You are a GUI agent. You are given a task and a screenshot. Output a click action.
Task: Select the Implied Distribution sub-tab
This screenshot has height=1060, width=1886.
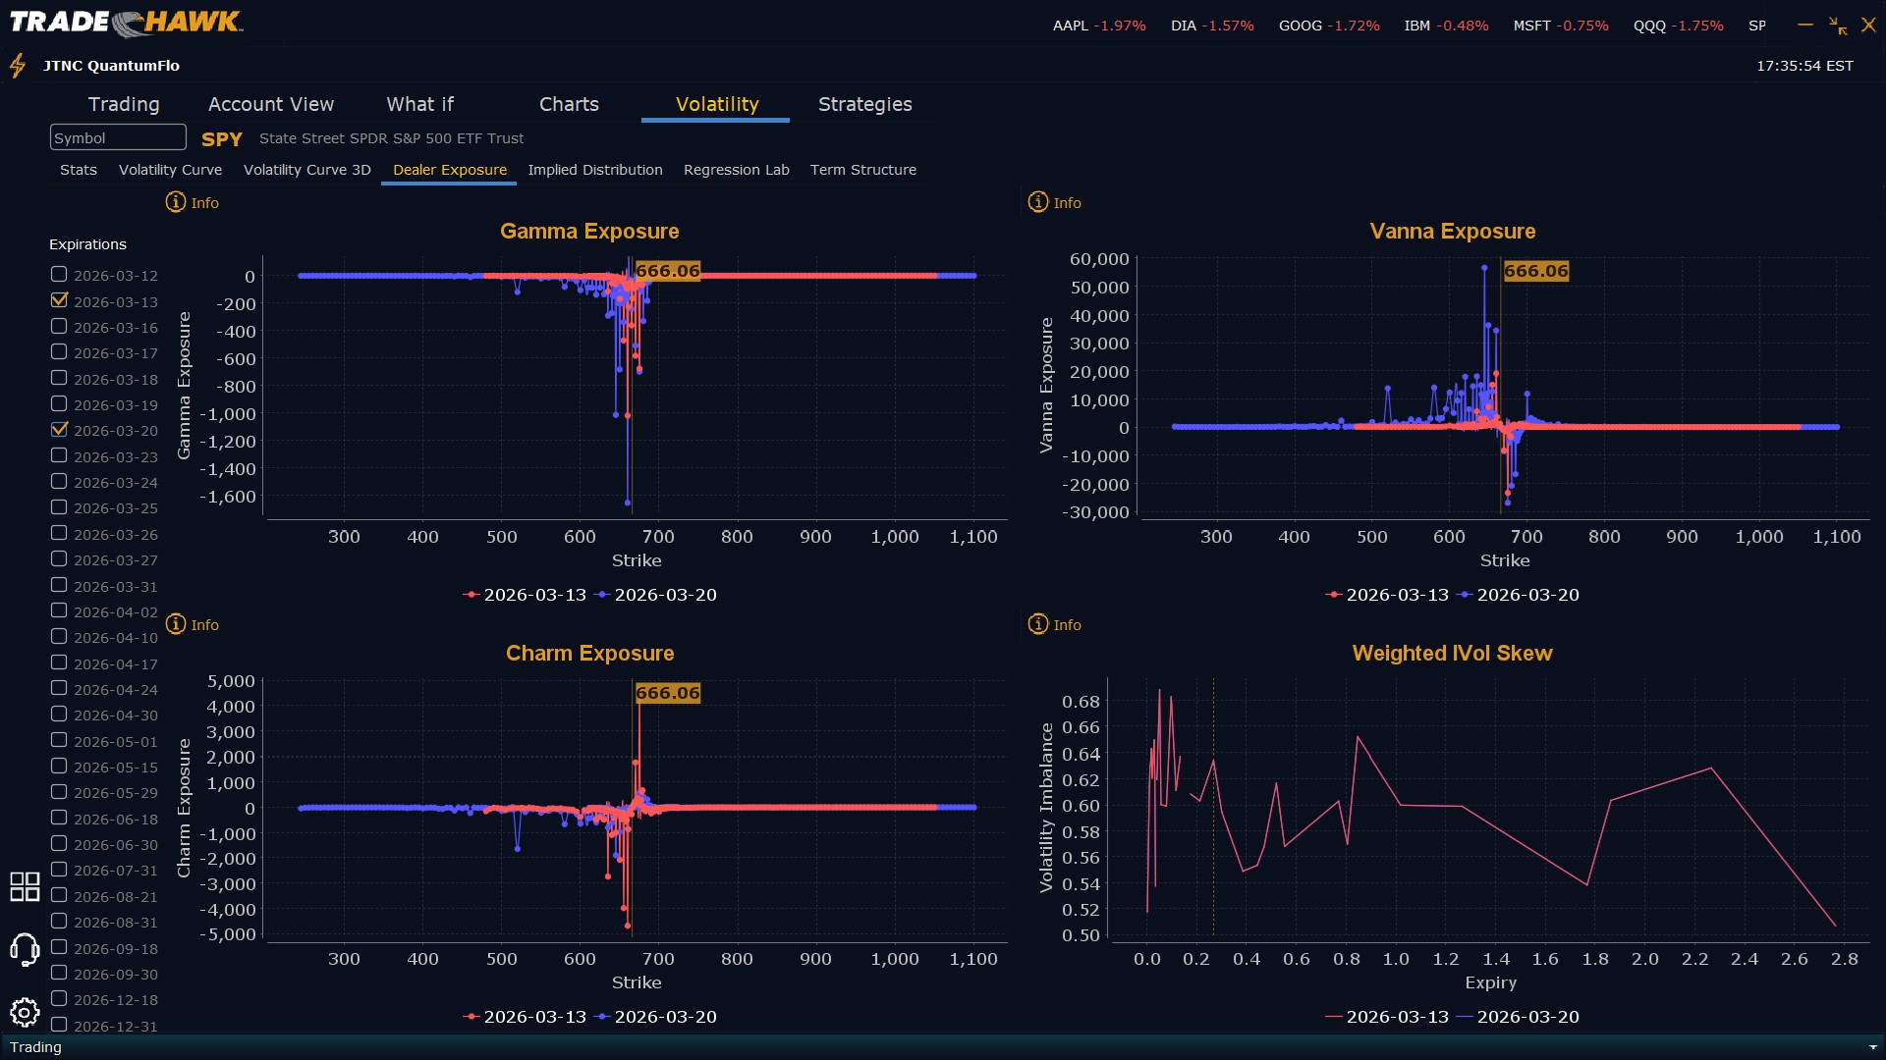coord(594,170)
